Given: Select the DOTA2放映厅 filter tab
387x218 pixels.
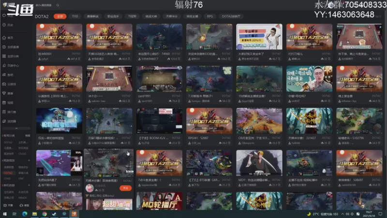Looking at the screenshot, I should tap(231, 16).
